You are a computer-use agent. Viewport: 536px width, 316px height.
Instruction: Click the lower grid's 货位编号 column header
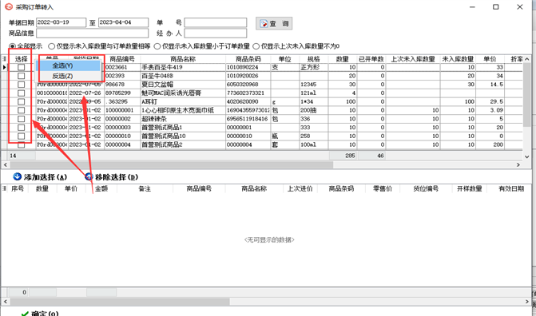(x=426, y=188)
